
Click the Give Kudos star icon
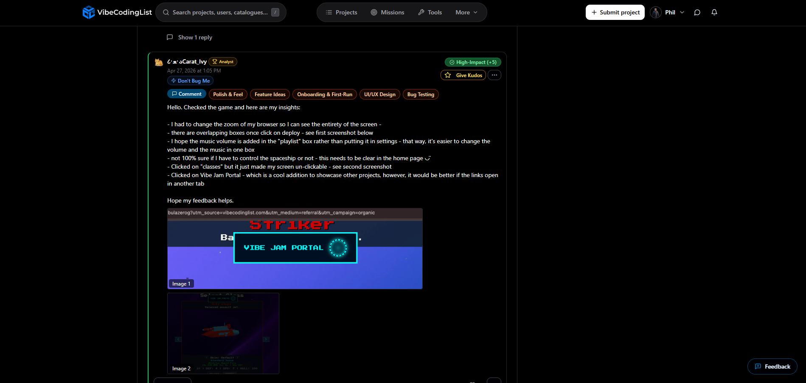tap(448, 75)
